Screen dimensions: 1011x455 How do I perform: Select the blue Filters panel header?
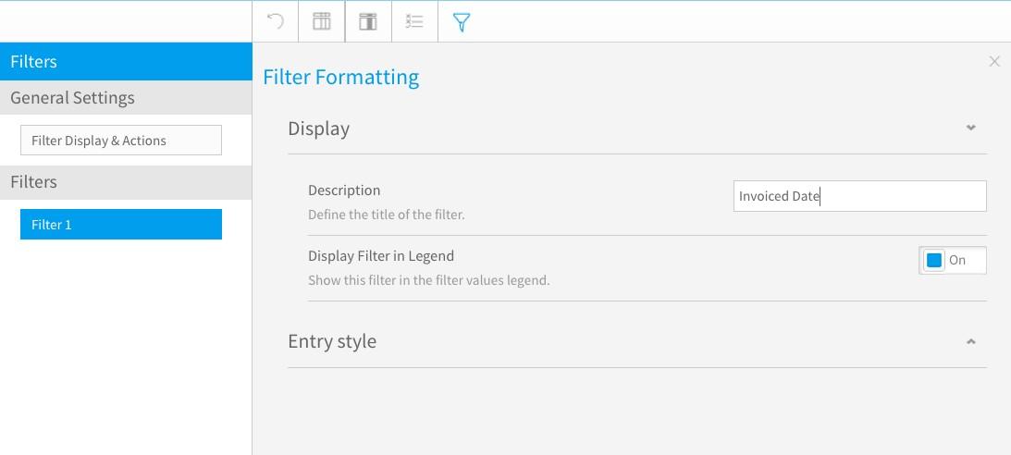tap(126, 61)
